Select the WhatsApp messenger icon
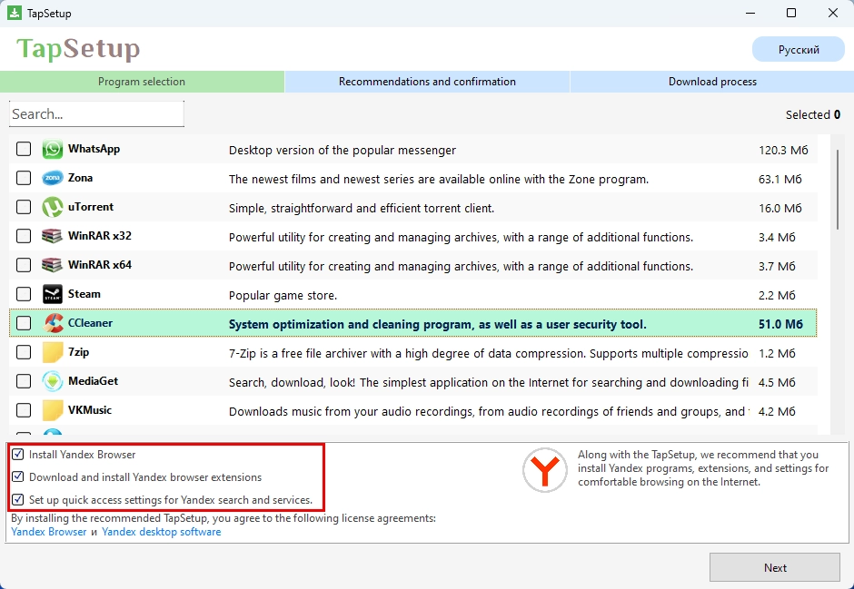 (x=52, y=149)
